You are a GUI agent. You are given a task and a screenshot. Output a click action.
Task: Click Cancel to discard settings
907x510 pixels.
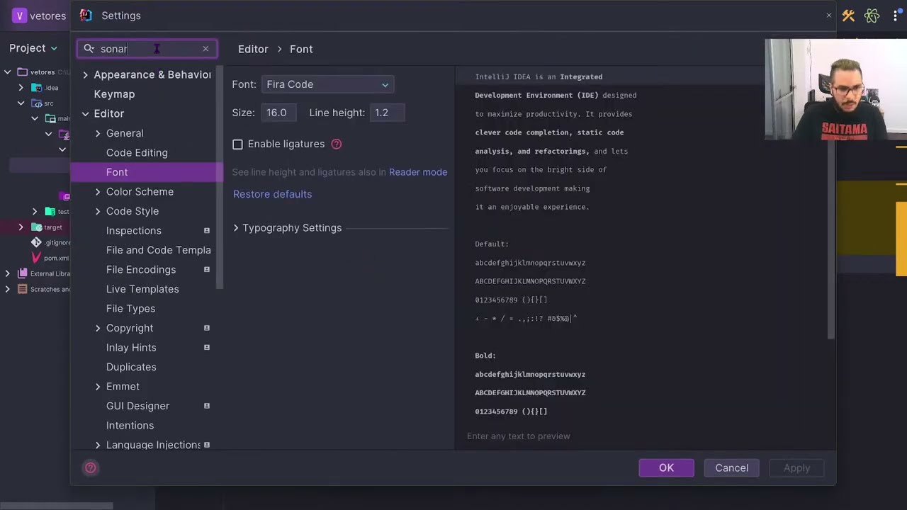pos(731,467)
